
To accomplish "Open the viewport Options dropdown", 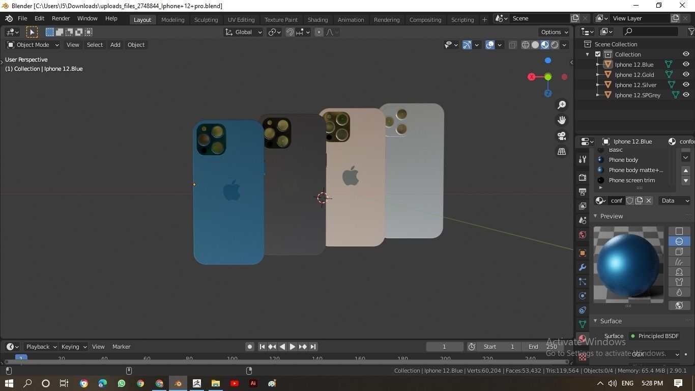I will (x=555, y=32).
